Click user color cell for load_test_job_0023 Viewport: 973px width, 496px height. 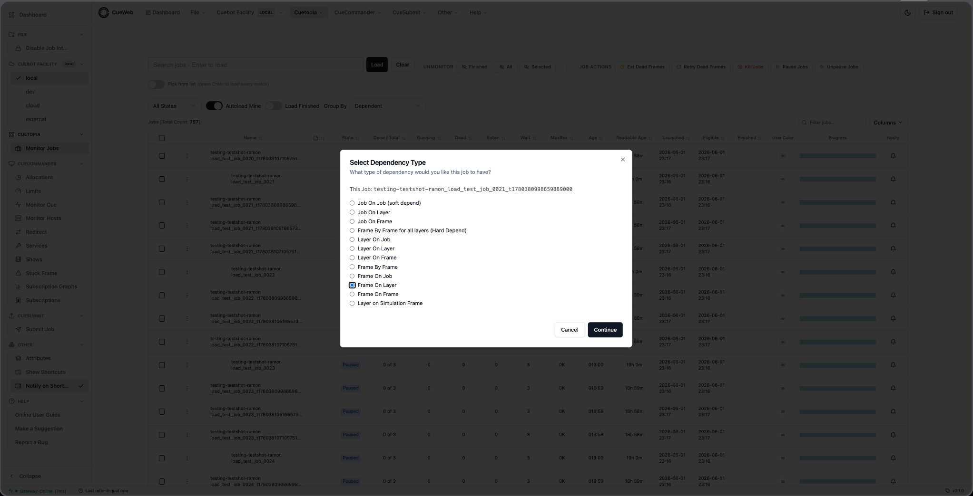pos(782,365)
